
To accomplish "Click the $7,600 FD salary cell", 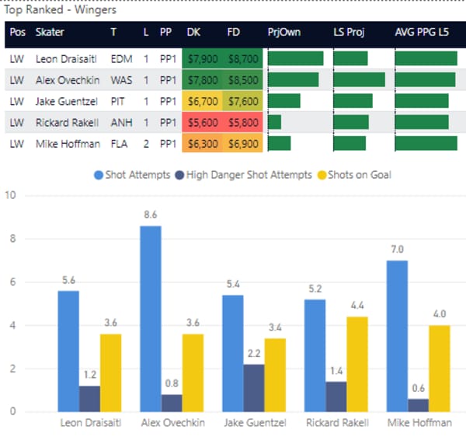I will click(x=243, y=101).
